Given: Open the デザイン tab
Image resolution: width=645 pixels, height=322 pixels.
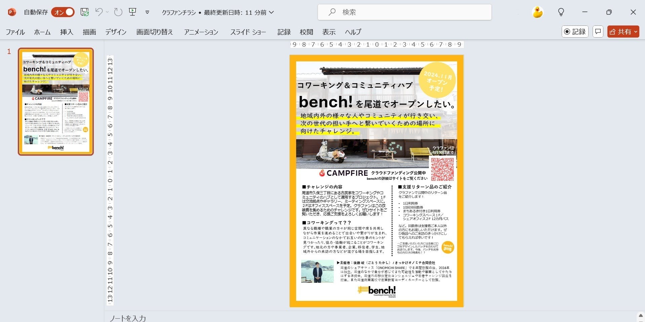Looking at the screenshot, I should pyautogui.click(x=116, y=32).
